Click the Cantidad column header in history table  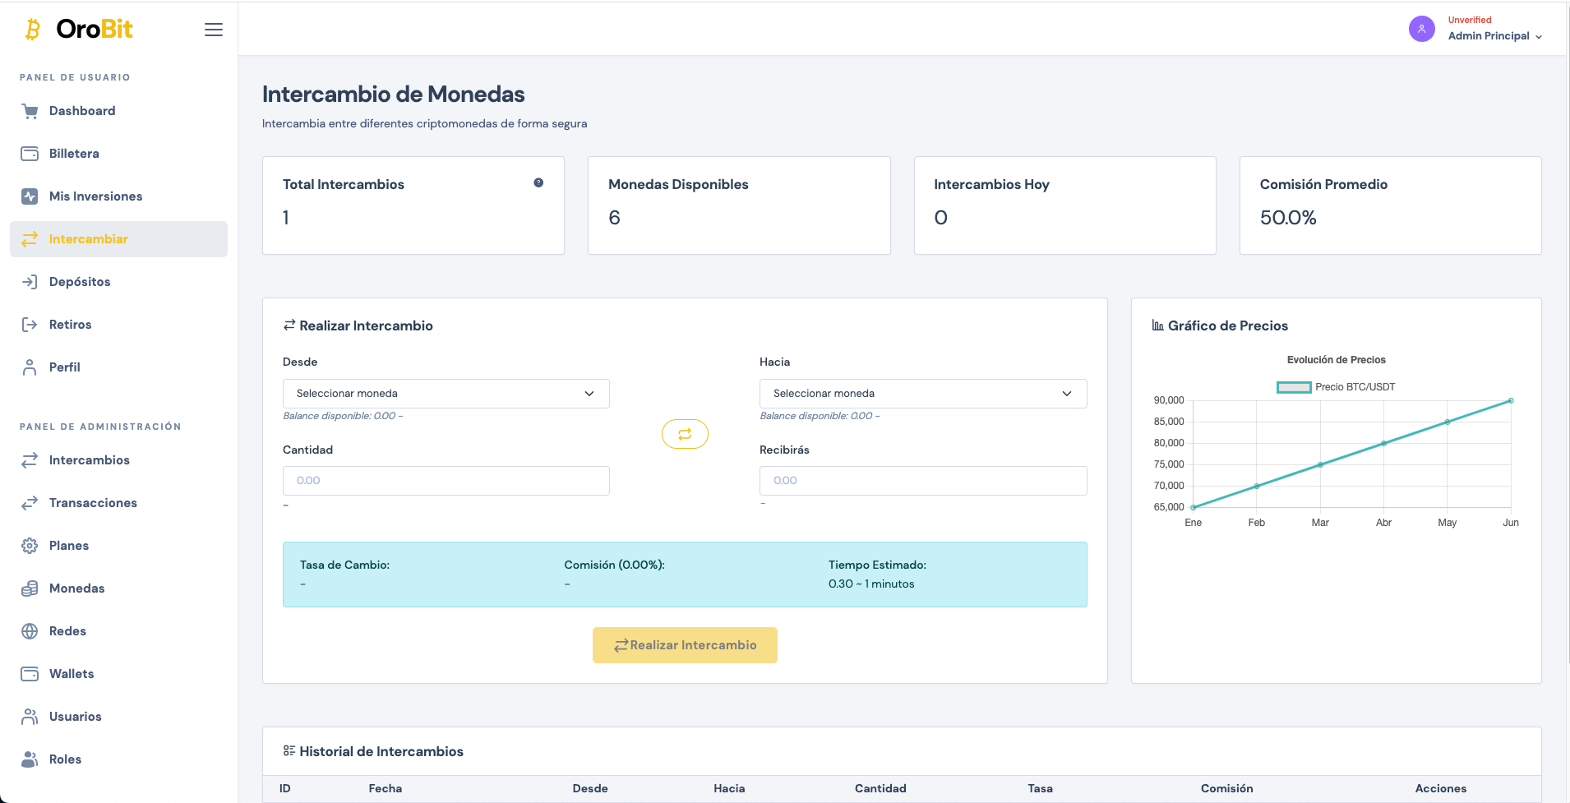tap(880, 788)
